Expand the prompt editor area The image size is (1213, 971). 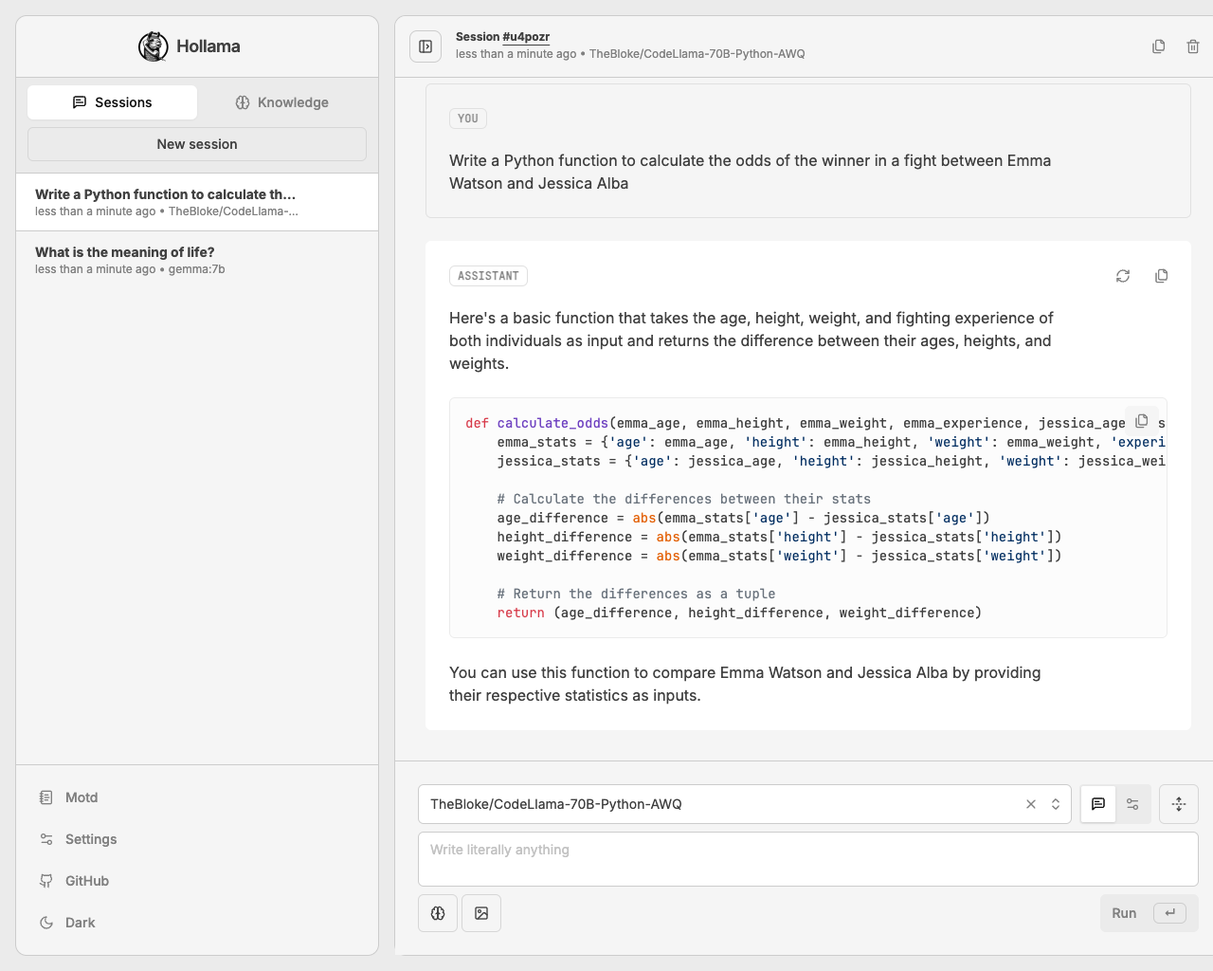coord(1179,804)
